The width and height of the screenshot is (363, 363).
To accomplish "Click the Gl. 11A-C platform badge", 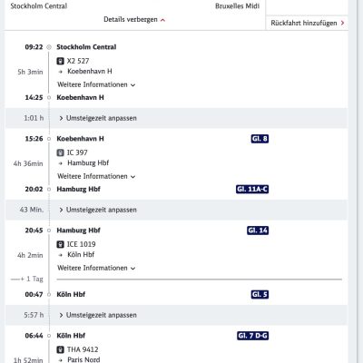I will 252,190.
